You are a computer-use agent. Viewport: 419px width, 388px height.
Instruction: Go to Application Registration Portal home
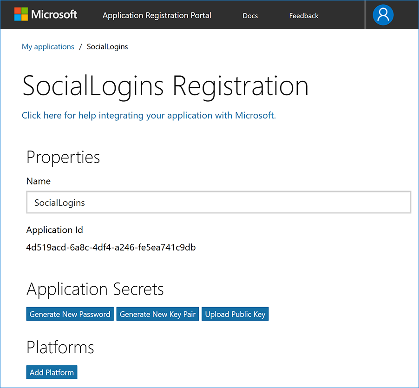(x=157, y=15)
